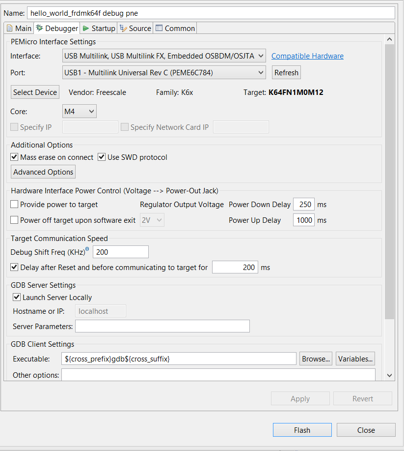Expand the Core M4 dropdown
Image resolution: width=404 pixels, height=451 pixels.
80,112
